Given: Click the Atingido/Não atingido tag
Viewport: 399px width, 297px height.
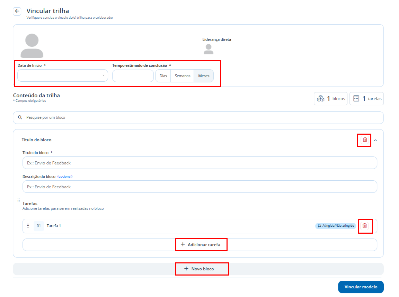Looking at the screenshot, I should point(336,226).
